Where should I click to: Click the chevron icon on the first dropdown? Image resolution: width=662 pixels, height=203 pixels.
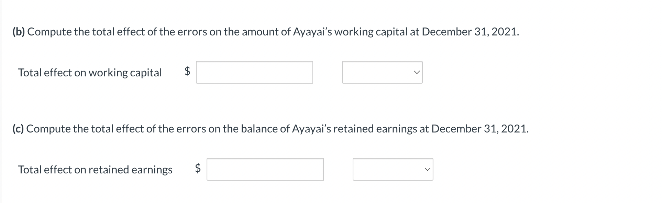[417, 72]
